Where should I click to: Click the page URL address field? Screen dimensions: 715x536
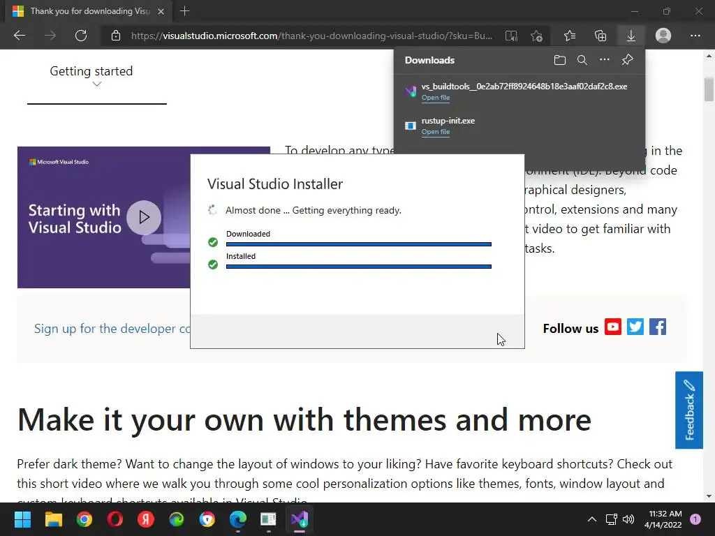point(311,36)
